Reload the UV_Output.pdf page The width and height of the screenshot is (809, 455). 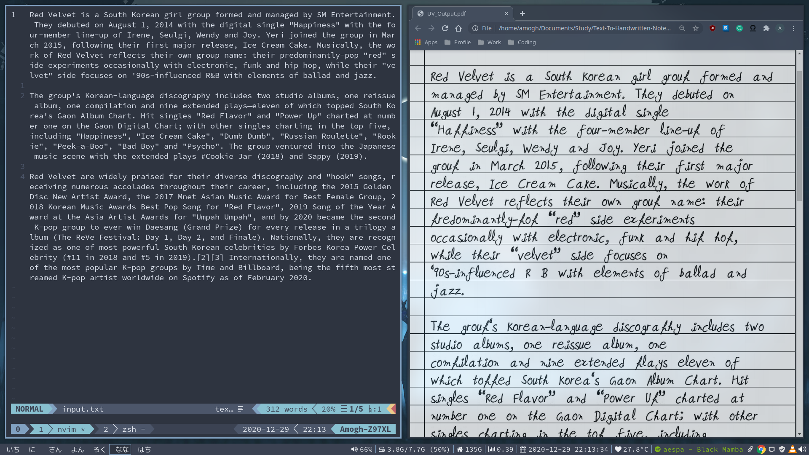pyautogui.click(x=445, y=28)
